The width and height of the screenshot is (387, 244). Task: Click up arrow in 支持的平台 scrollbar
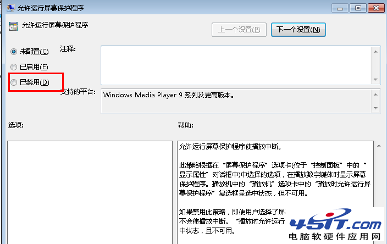pos(376,94)
